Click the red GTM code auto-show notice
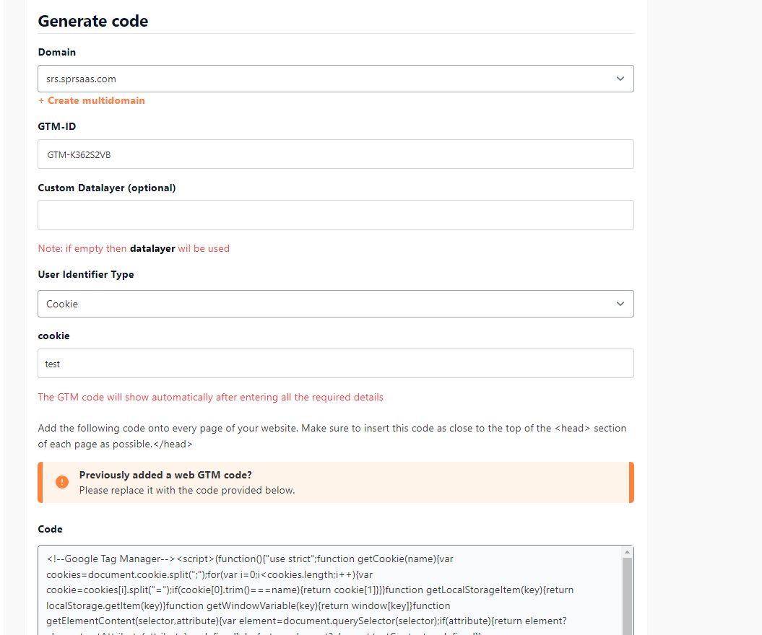Viewport: 762px width, 635px height. [210, 397]
